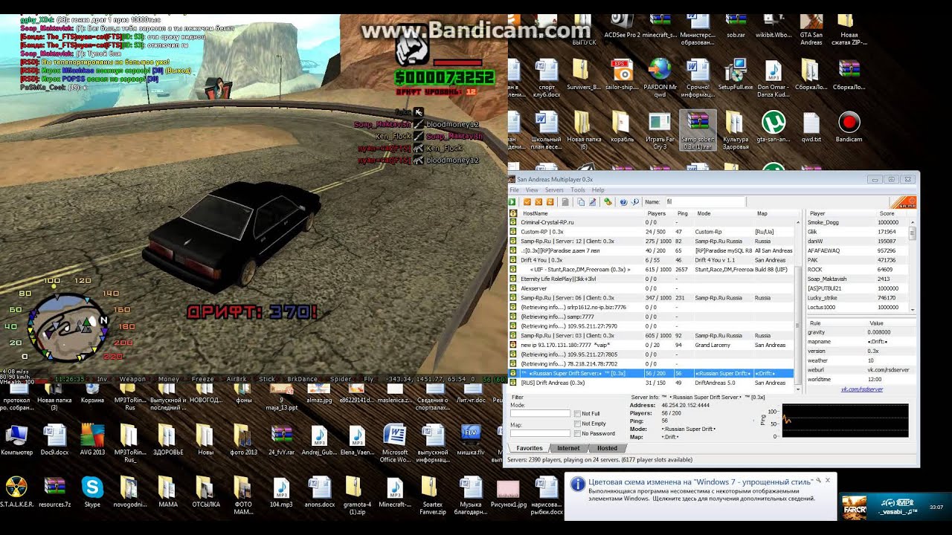Select the Custom-RP | 0.3x server row
Viewport: 952px width, 535px height.
(x=652, y=232)
